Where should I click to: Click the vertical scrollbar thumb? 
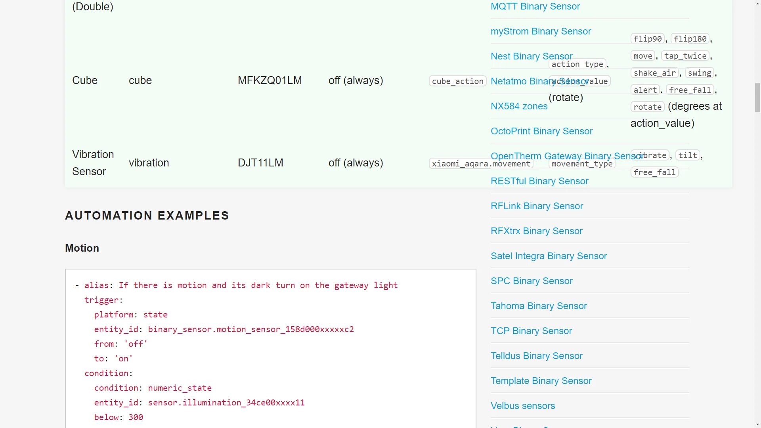757,97
